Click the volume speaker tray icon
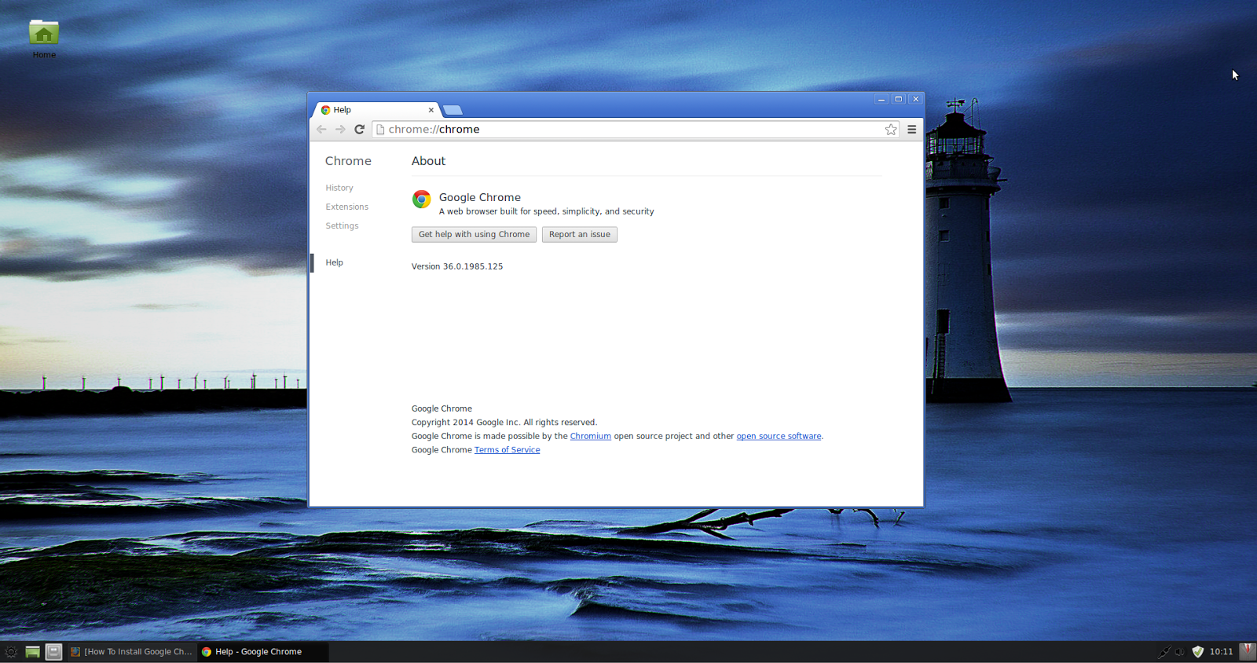This screenshot has width=1257, height=663. (x=1180, y=652)
